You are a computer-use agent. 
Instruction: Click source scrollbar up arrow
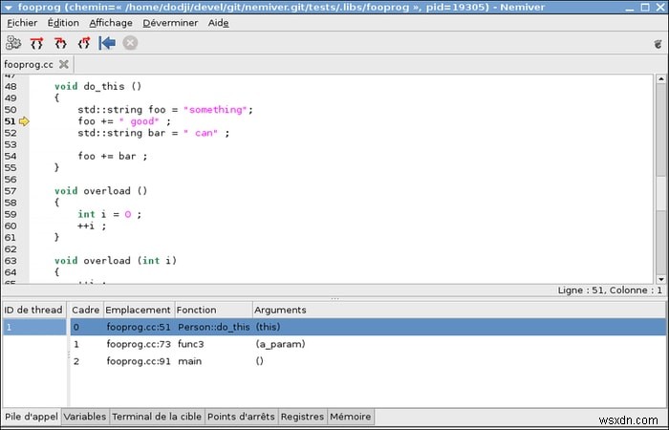661,79
